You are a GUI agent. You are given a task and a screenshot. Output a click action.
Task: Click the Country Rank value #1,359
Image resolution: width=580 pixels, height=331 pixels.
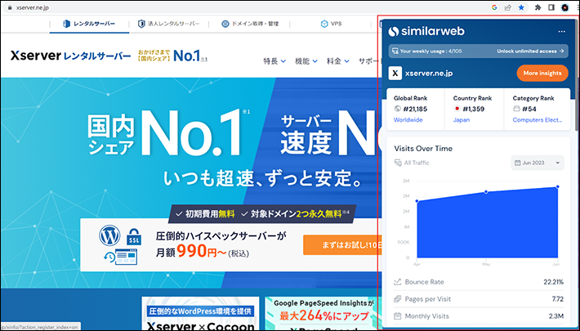point(473,109)
